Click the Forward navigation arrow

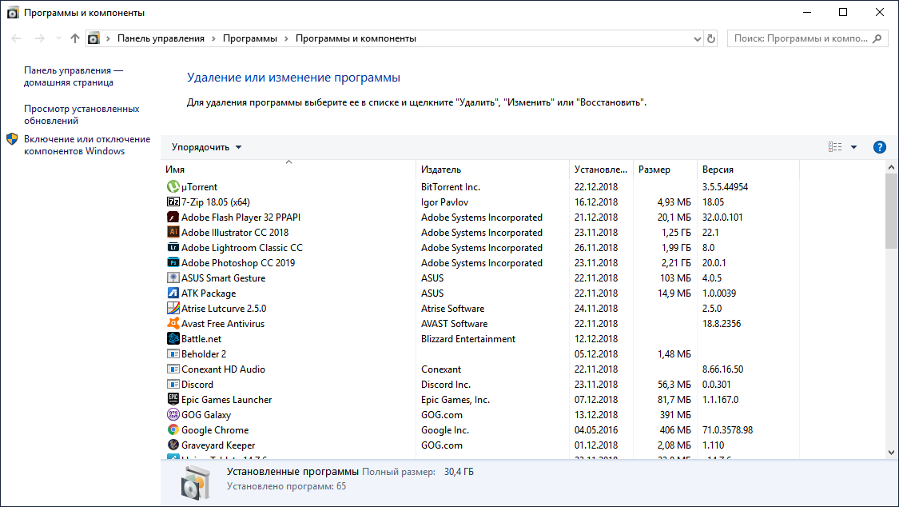(x=40, y=38)
